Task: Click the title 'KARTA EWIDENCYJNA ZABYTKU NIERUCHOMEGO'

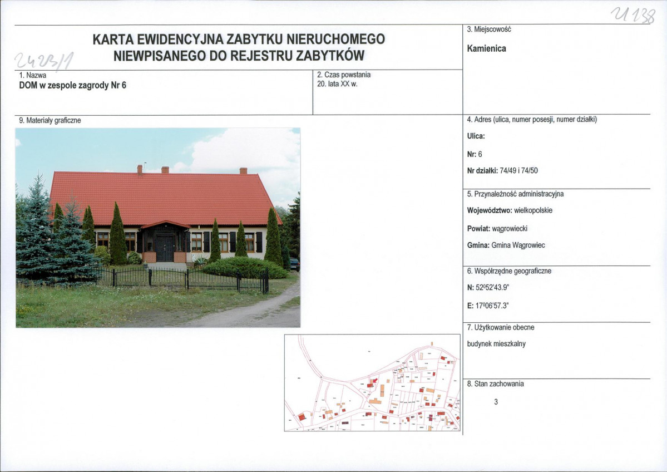Action: [239, 39]
